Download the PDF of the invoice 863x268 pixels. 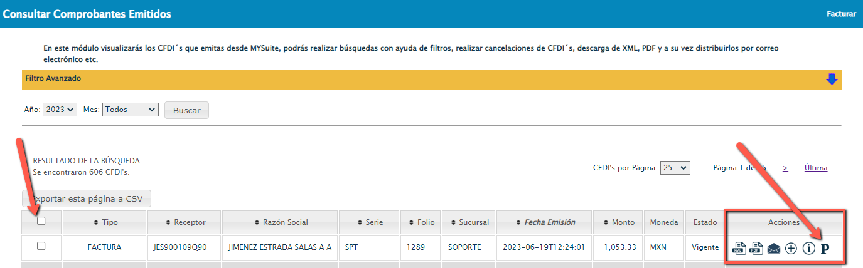click(x=757, y=249)
